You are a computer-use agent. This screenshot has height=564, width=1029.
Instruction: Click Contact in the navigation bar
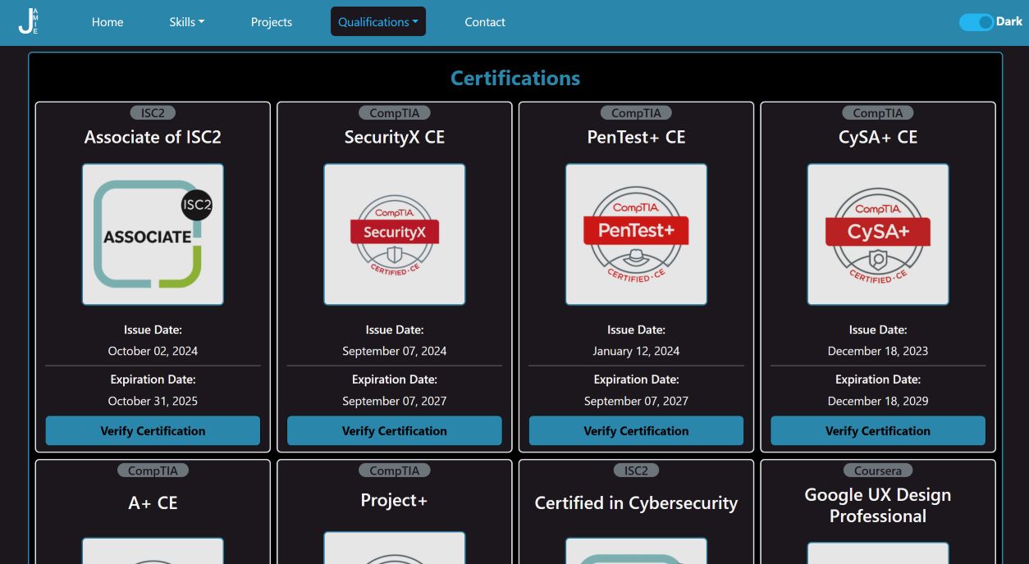(x=485, y=22)
